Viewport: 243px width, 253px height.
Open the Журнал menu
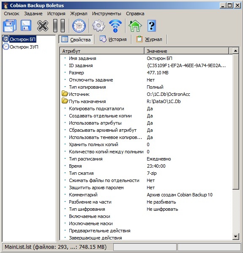(x=79, y=14)
